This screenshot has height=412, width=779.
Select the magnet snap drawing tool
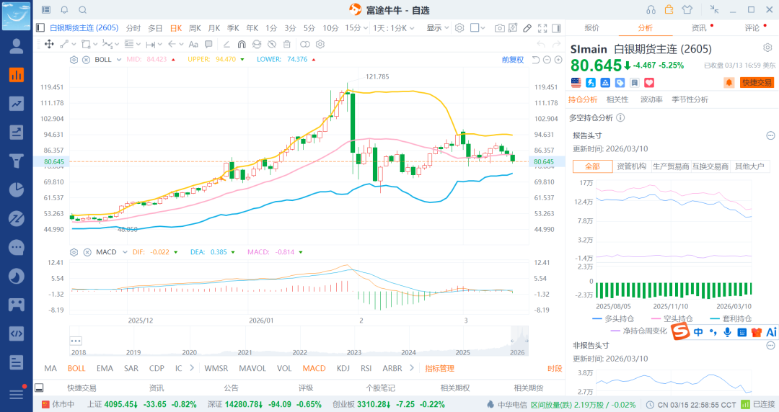tap(242, 44)
